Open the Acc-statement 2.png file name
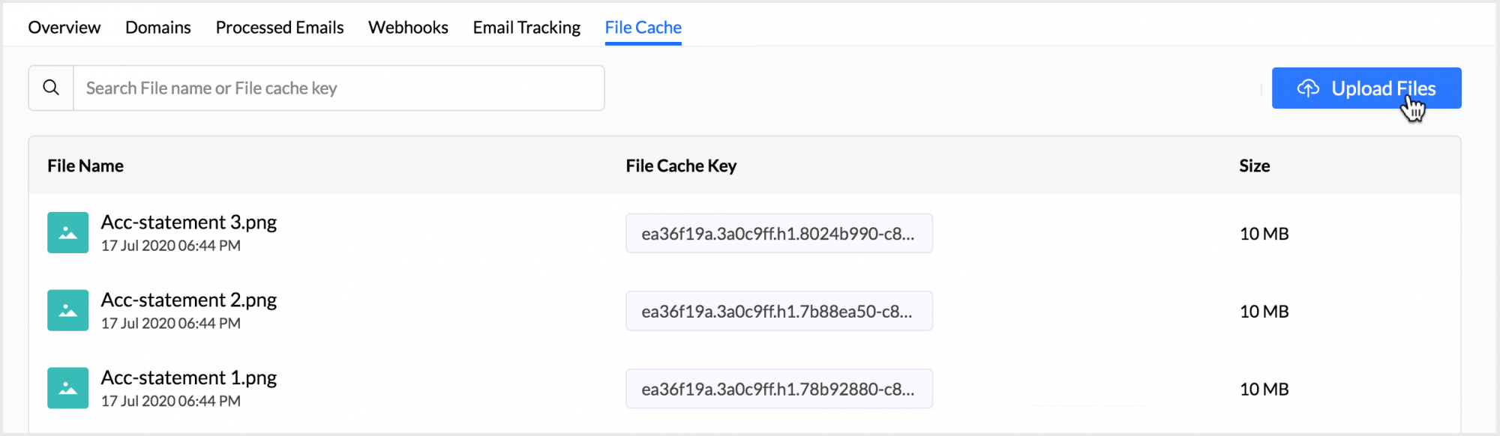This screenshot has height=436, width=1500. (189, 300)
